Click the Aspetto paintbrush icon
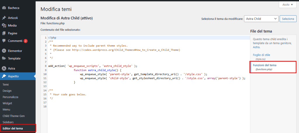Image resolution: width=299 pixels, height=133 pixels. click(4, 76)
